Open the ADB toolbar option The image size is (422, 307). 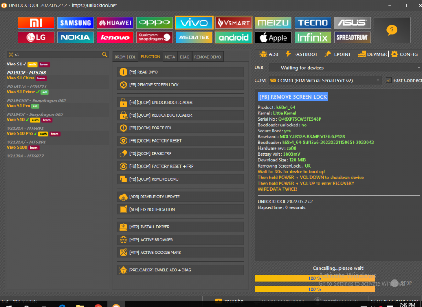tap(269, 54)
